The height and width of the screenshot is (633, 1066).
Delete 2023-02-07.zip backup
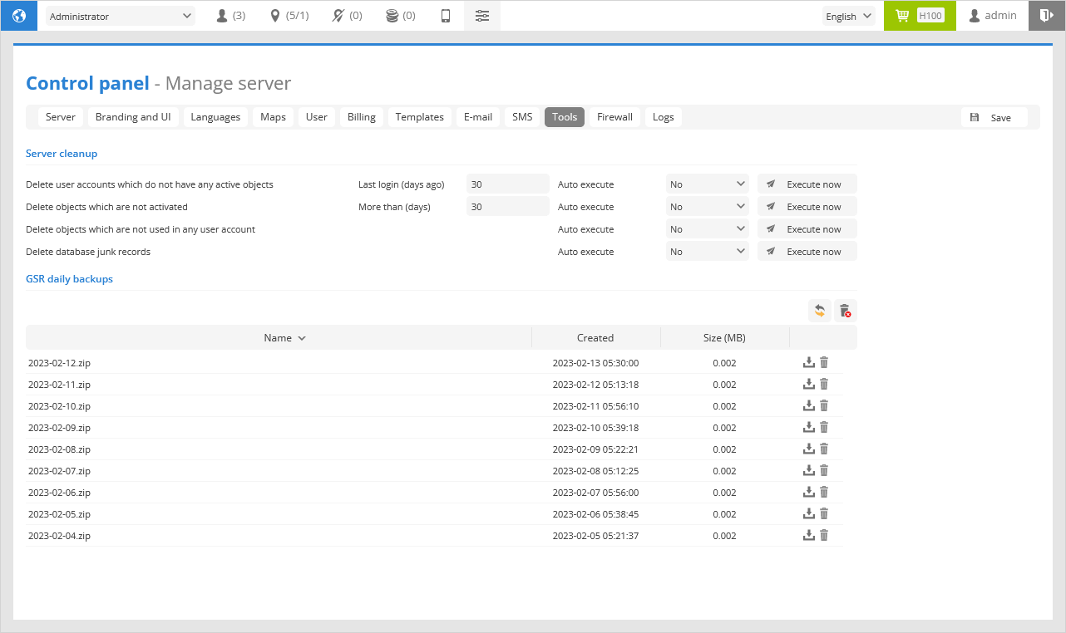824,470
